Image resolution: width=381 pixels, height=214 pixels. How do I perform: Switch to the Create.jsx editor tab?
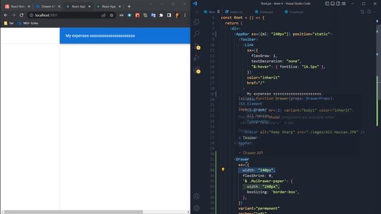pyautogui.click(x=294, y=12)
